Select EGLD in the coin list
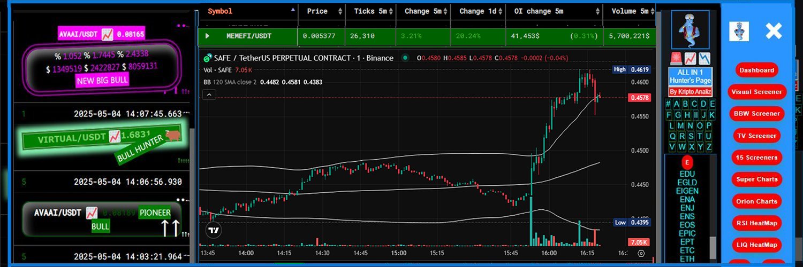The width and height of the screenshot is (803, 267). click(x=687, y=183)
